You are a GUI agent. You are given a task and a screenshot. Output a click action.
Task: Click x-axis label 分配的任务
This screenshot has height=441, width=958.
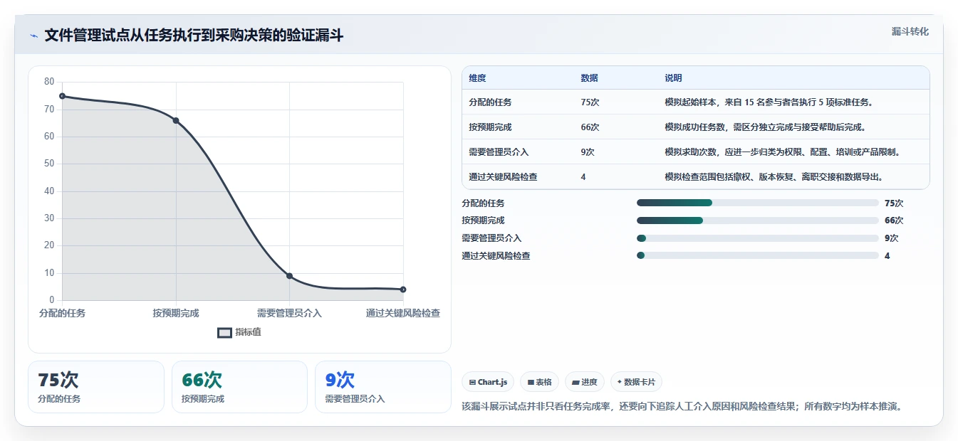click(63, 313)
